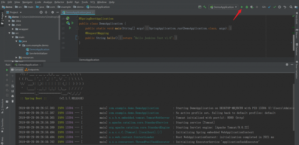Viewport: 299px width, 145px height.
Task: Build project using the hammer icon
Action: point(205,7)
